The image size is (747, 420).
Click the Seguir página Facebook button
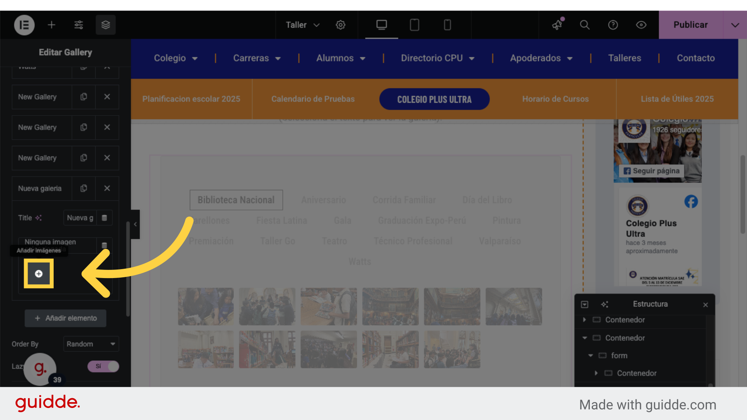(x=652, y=171)
